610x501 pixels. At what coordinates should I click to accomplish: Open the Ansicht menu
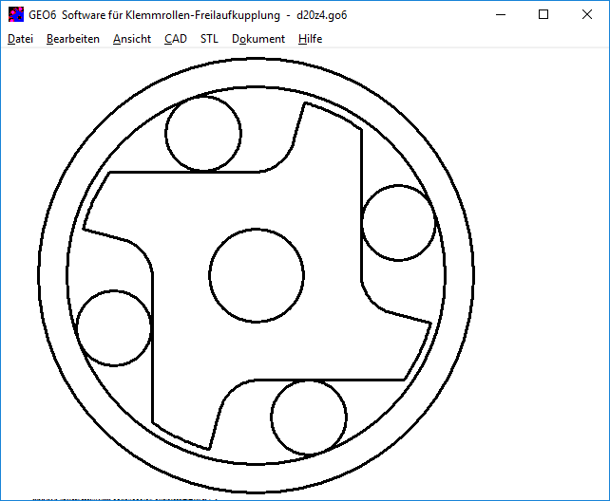tap(132, 39)
